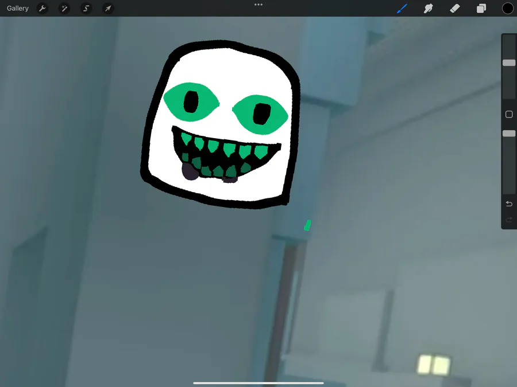Tap the three-dot menu at top center
Image resolution: width=517 pixels, height=387 pixels.
[x=258, y=5]
